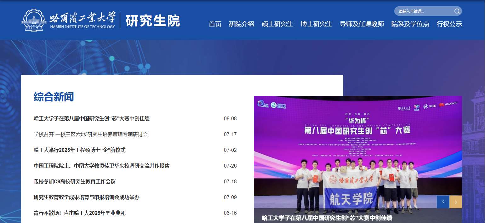Select the 院系及学位点 menu item
The width and height of the screenshot is (485, 223).
(x=410, y=24)
